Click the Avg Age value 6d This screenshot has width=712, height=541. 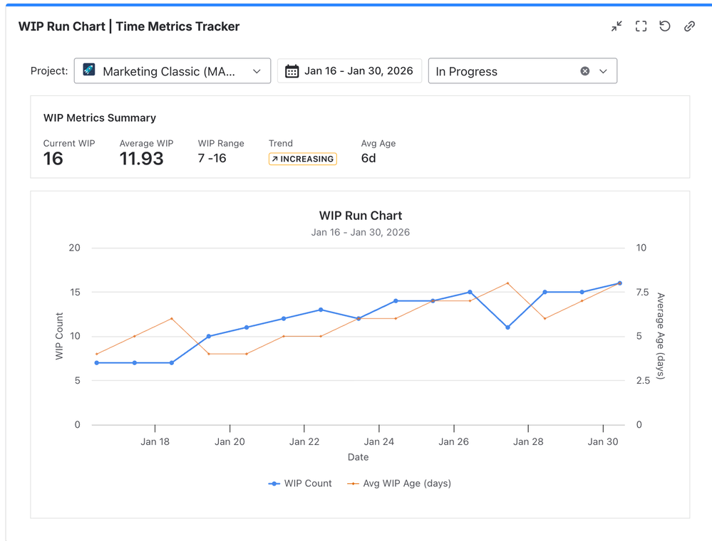368,158
